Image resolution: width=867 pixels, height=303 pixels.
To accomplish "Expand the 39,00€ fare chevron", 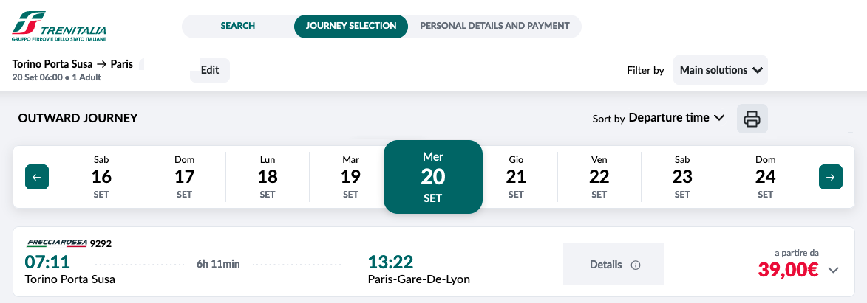I will pyautogui.click(x=834, y=270).
